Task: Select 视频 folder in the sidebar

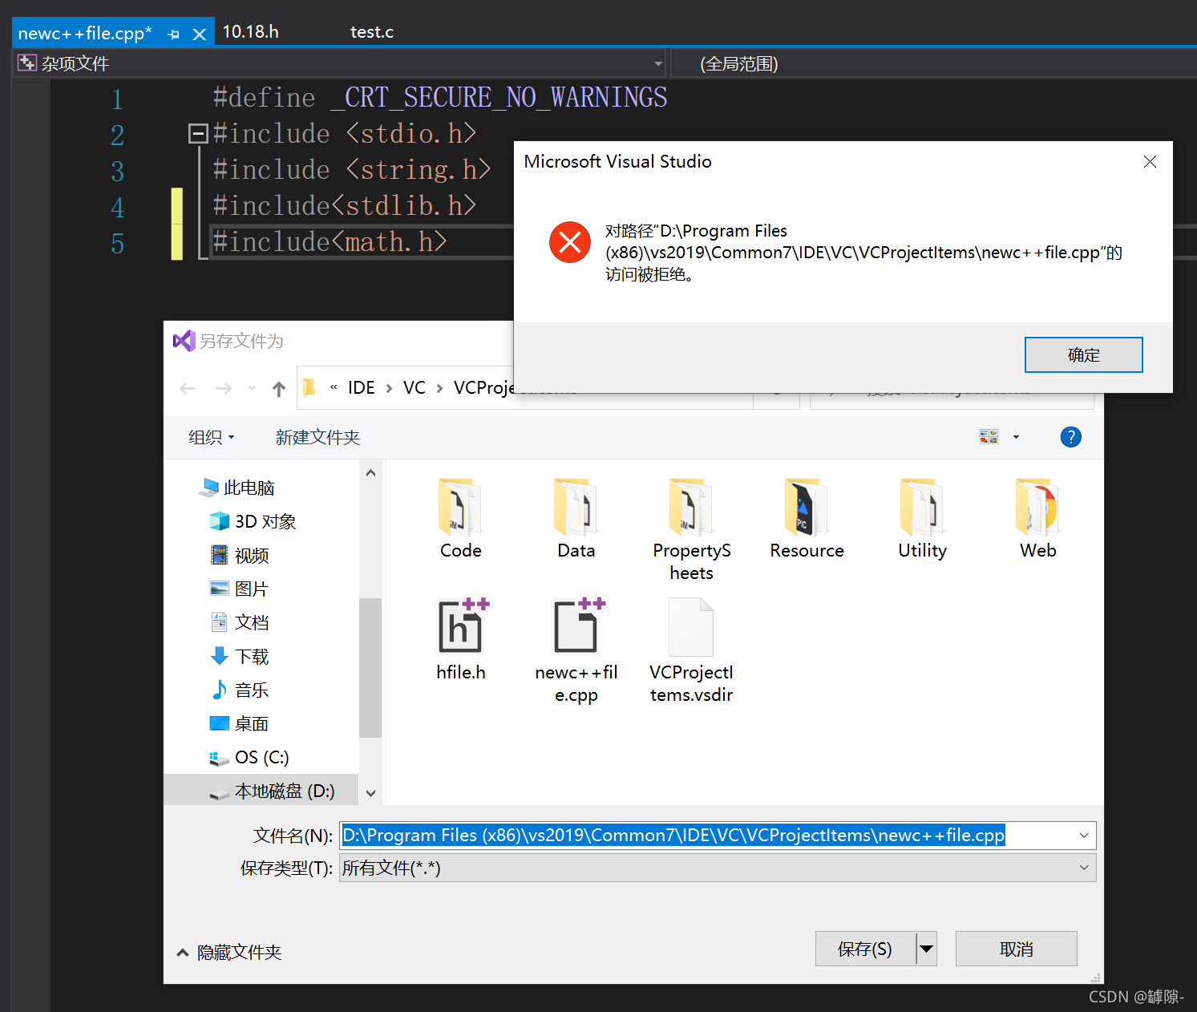Action: point(240,555)
